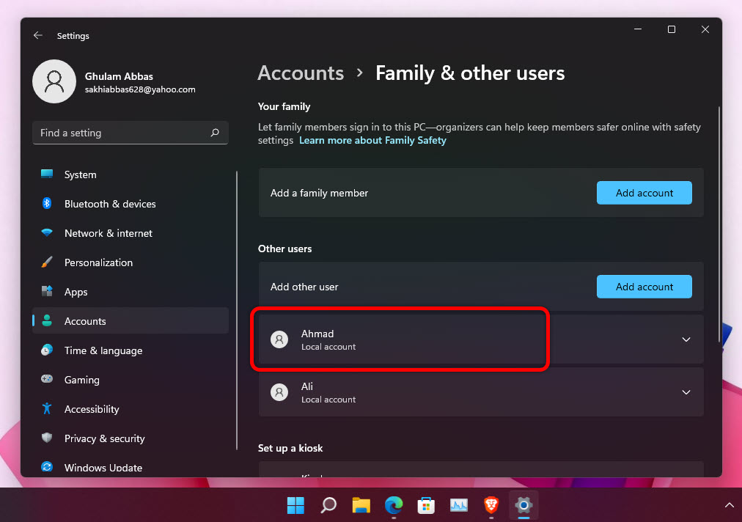Click the content pane scrollbar

[719, 224]
